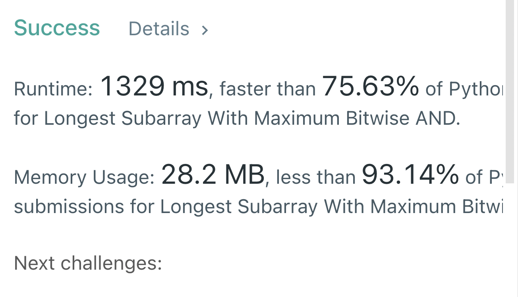Select the Success status heading

[x=57, y=28]
